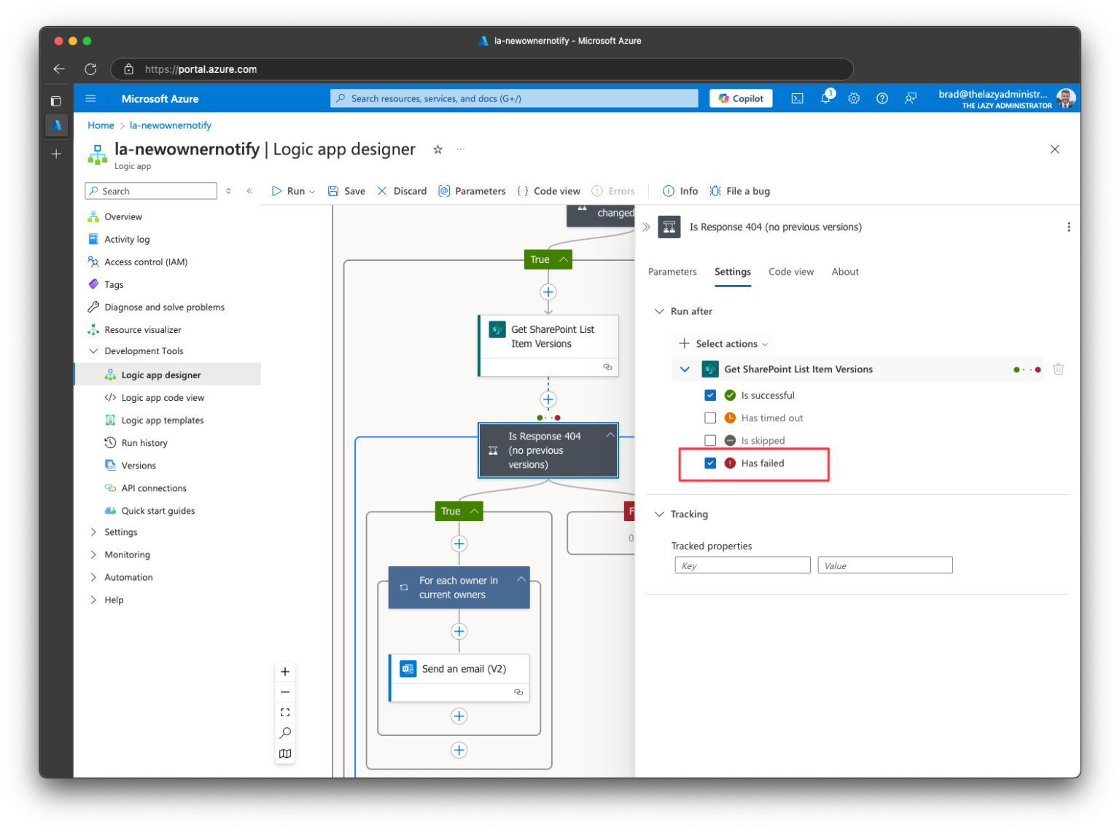The image size is (1120, 830).
Task: Save the workflow
Action: click(x=346, y=191)
